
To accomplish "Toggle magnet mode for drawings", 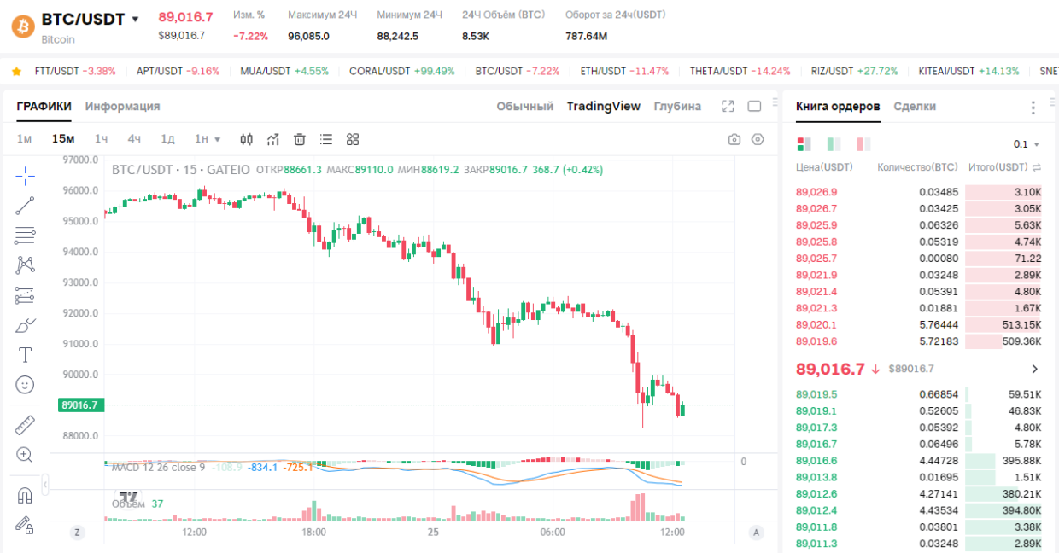I will tap(25, 495).
